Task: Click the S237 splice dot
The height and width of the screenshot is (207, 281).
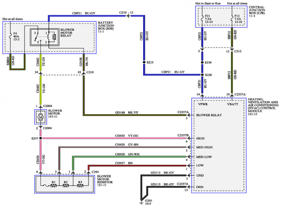Action: click(x=40, y=138)
